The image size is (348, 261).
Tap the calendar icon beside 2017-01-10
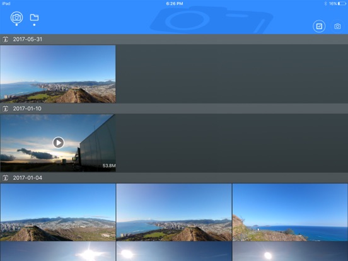coord(5,108)
